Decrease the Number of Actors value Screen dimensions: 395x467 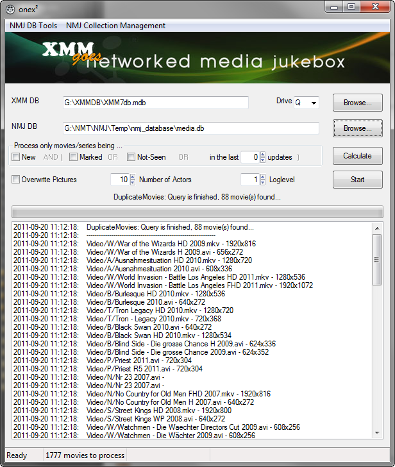click(133, 182)
